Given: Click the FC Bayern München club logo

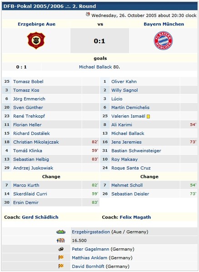Looking at the screenshot, I should coord(163,40).
